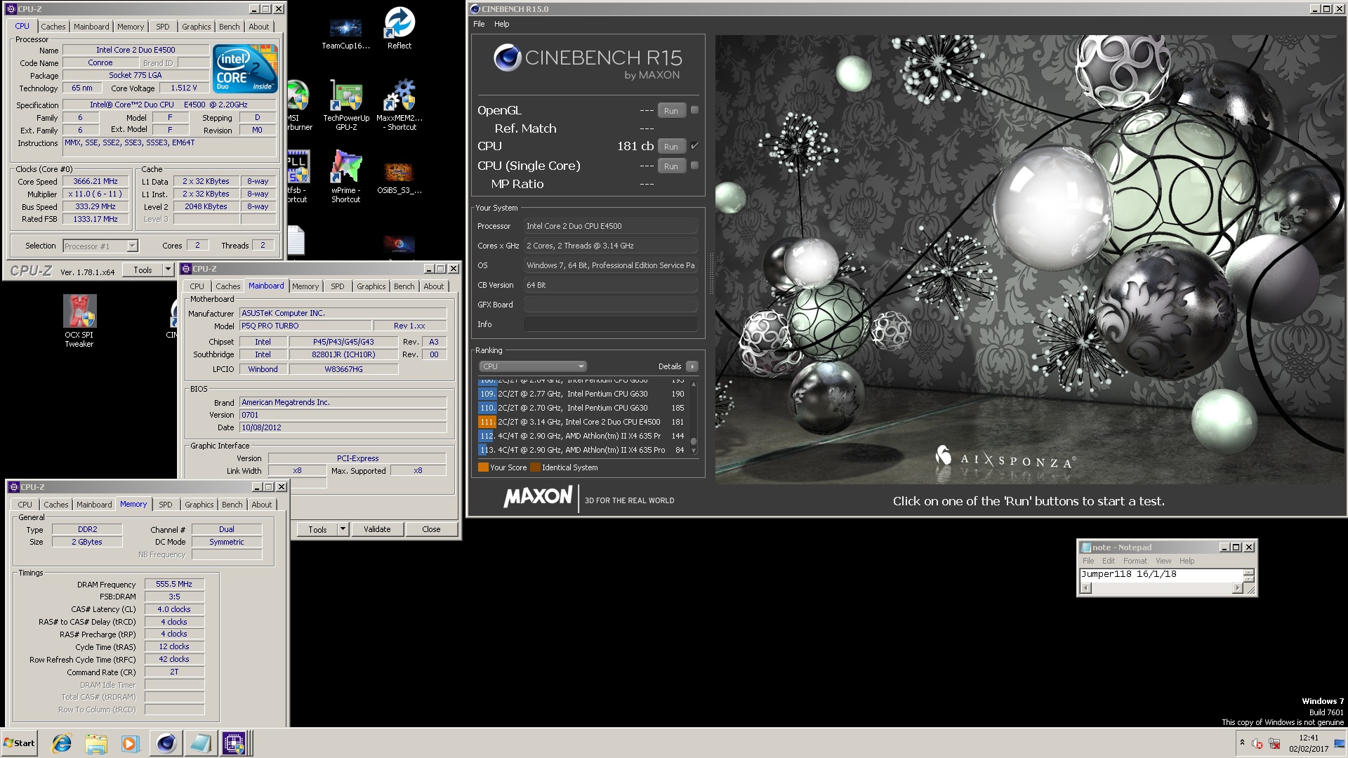Toggle the OpenGL test checkbox
The image size is (1348, 758).
[x=694, y=110]
